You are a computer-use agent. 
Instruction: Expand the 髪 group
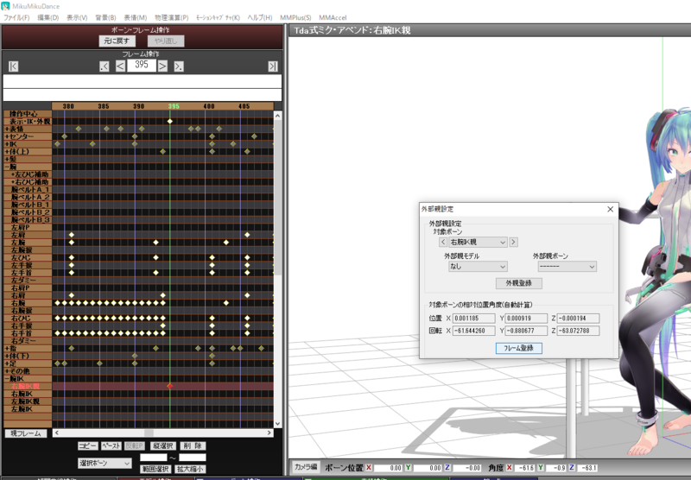[x=7, y=159]
